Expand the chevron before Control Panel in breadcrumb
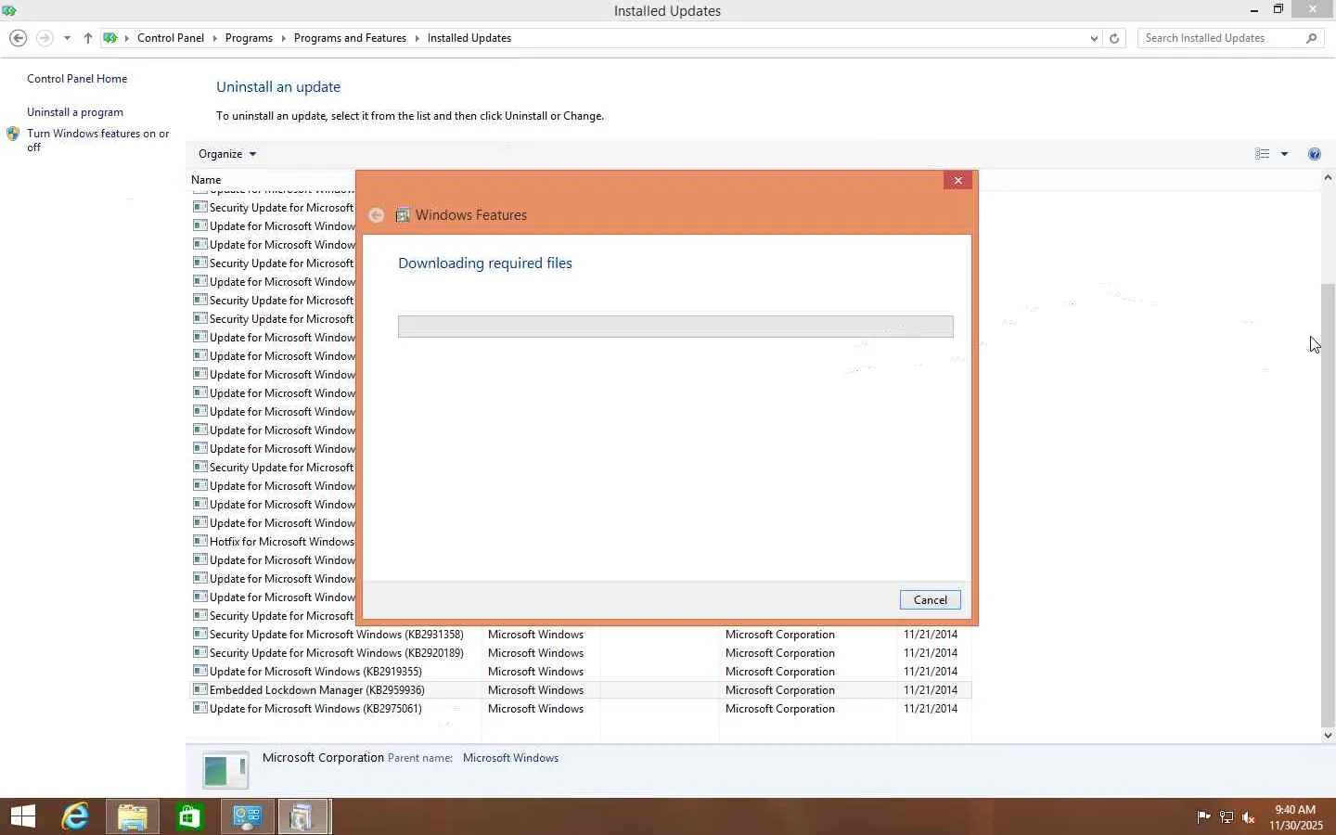This screenshot has height=835, width=1336. pos(127,38)
